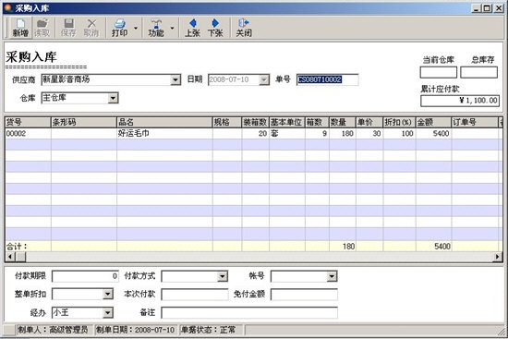The height and width of the screenshot is (339, 508).
Task: Click the 货号 column header
Action: pyautogui.click(x=28, y=122)
